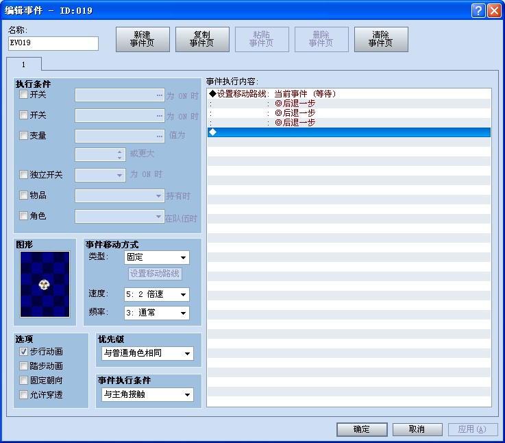Open the 优先级 dropdown 与普通角色相同
Image resolution: width=505 pixels, height=443 pixels.
[x=147, y=353]
